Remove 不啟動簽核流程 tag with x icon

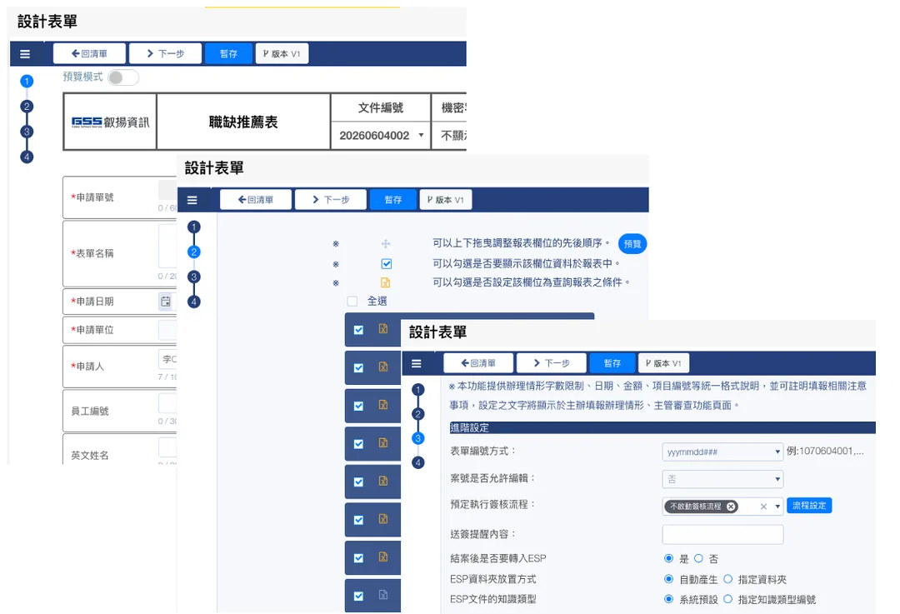tap(731, 507)
